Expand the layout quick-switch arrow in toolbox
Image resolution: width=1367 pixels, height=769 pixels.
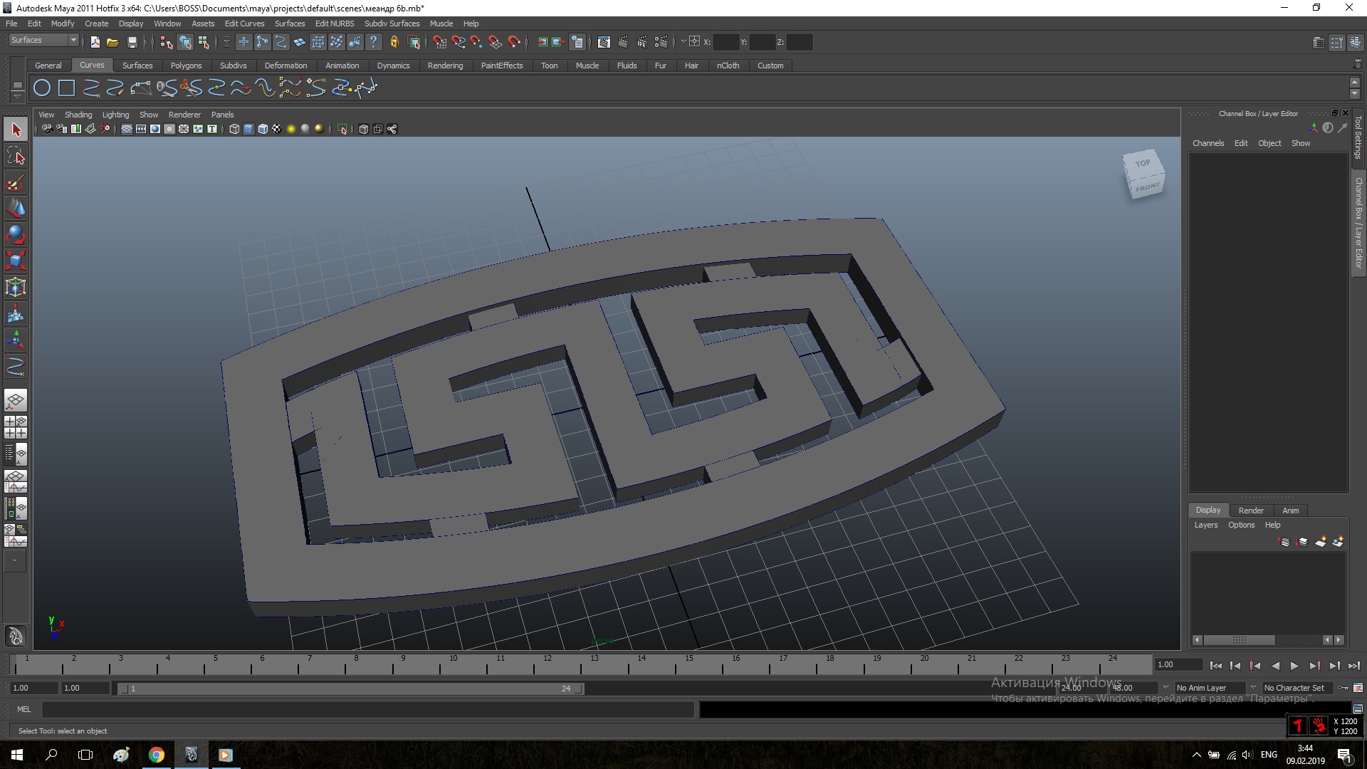point(15,561)
